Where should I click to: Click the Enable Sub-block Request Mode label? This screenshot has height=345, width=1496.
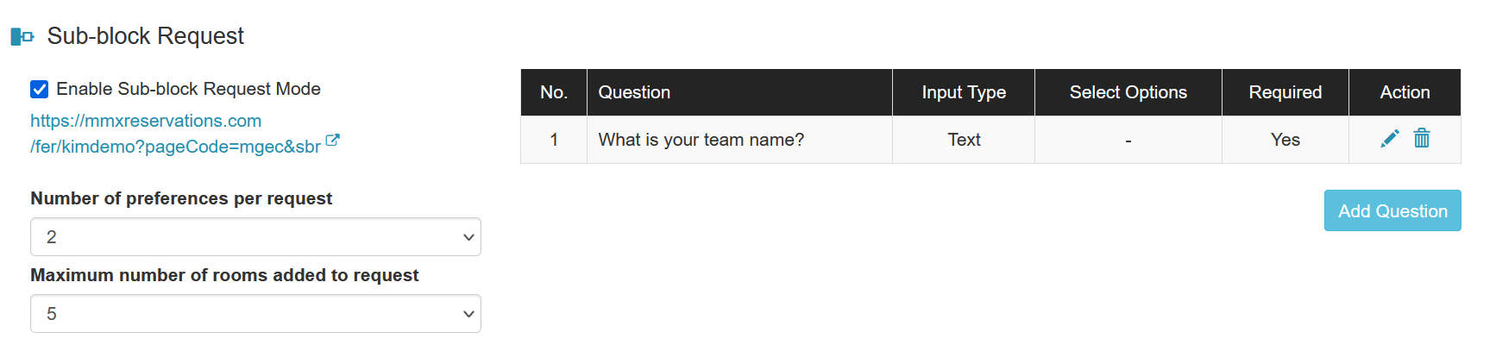[188, 89]
